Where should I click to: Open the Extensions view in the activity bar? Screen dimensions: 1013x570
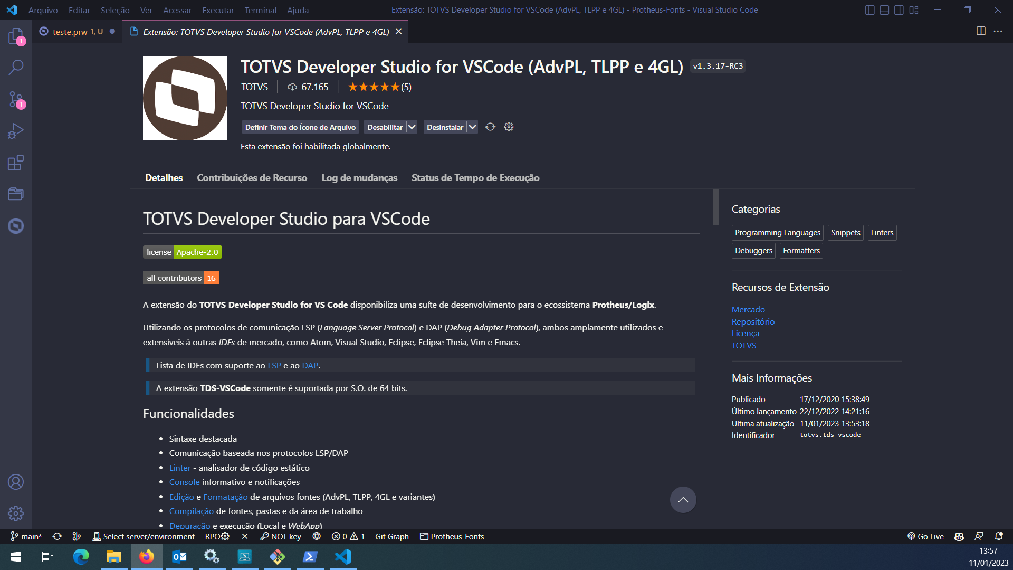pyautogui.click(x=15, y=163)
